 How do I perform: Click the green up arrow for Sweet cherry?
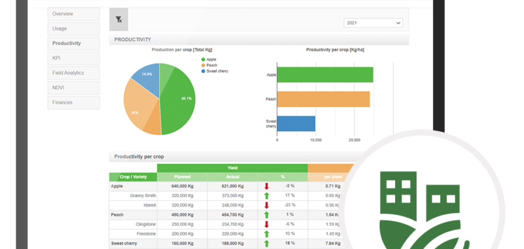[x=267, y=243]
